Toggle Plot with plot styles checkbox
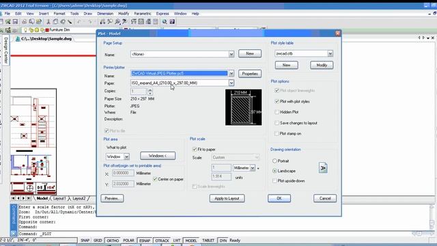437x246 pixels. click(277, 101)
